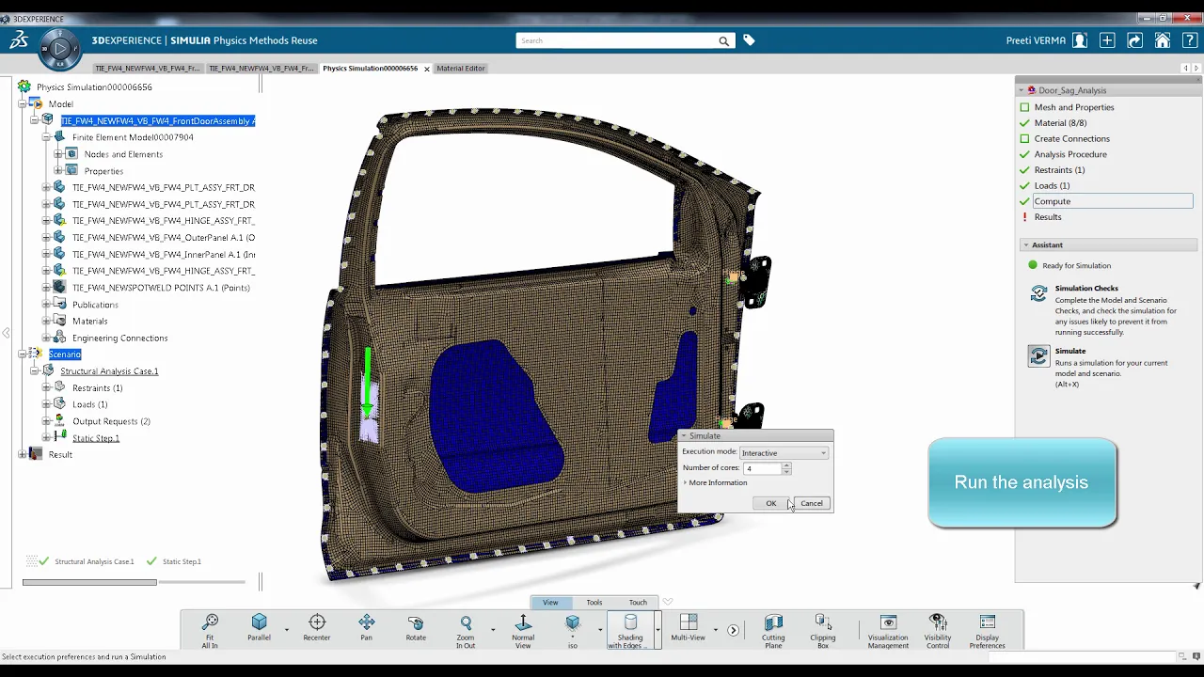1204x677 pixels.
Task: Select Static Step.1 in the tree
Action: pos(96,438)
